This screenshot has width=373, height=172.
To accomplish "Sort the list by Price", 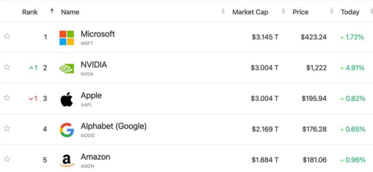I will 300,12.
